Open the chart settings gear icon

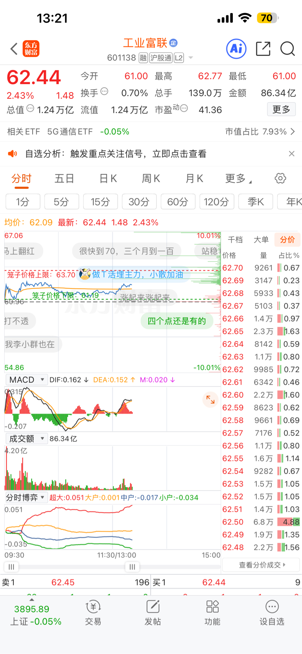[280, 178]
